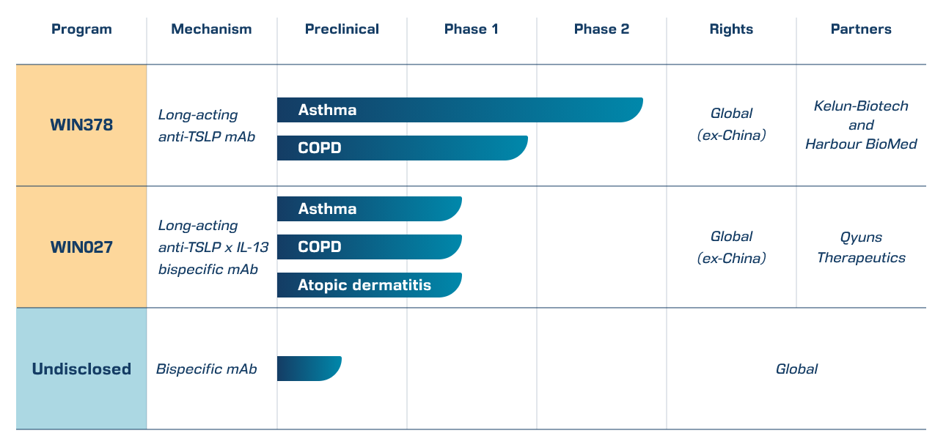This screenshot has width=935, height=436.
Task: Click the Rights column header
Action: [731, 29]
